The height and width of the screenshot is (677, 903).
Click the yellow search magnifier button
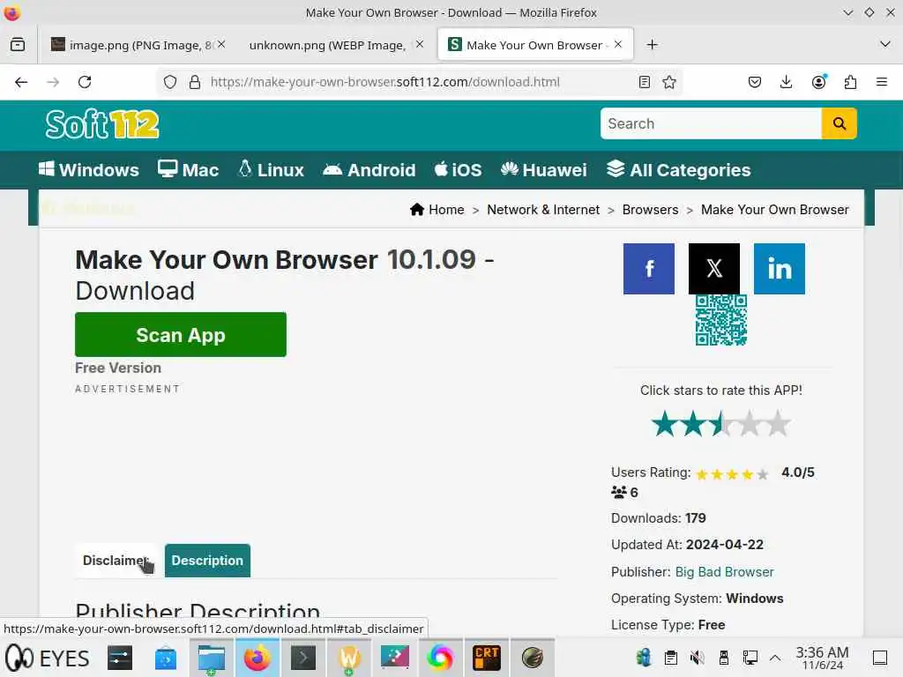click(x=840, y=123)
